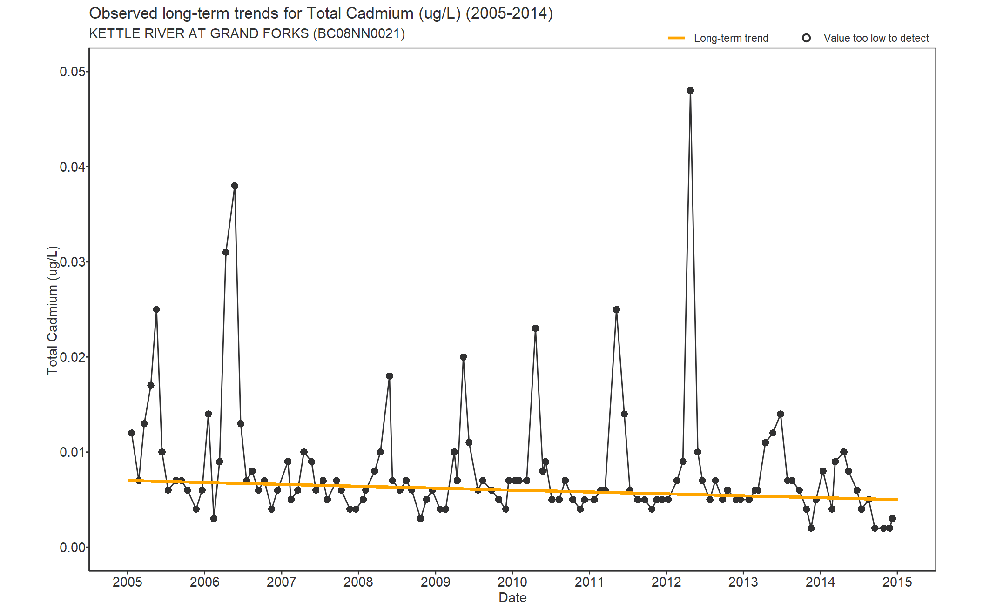Screen dimensions: 983x609
Task: Click the 2010 x-axis label
Action: [x=512, y=582]
